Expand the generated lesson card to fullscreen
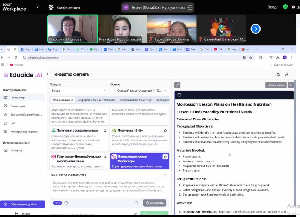 [177, 85]
